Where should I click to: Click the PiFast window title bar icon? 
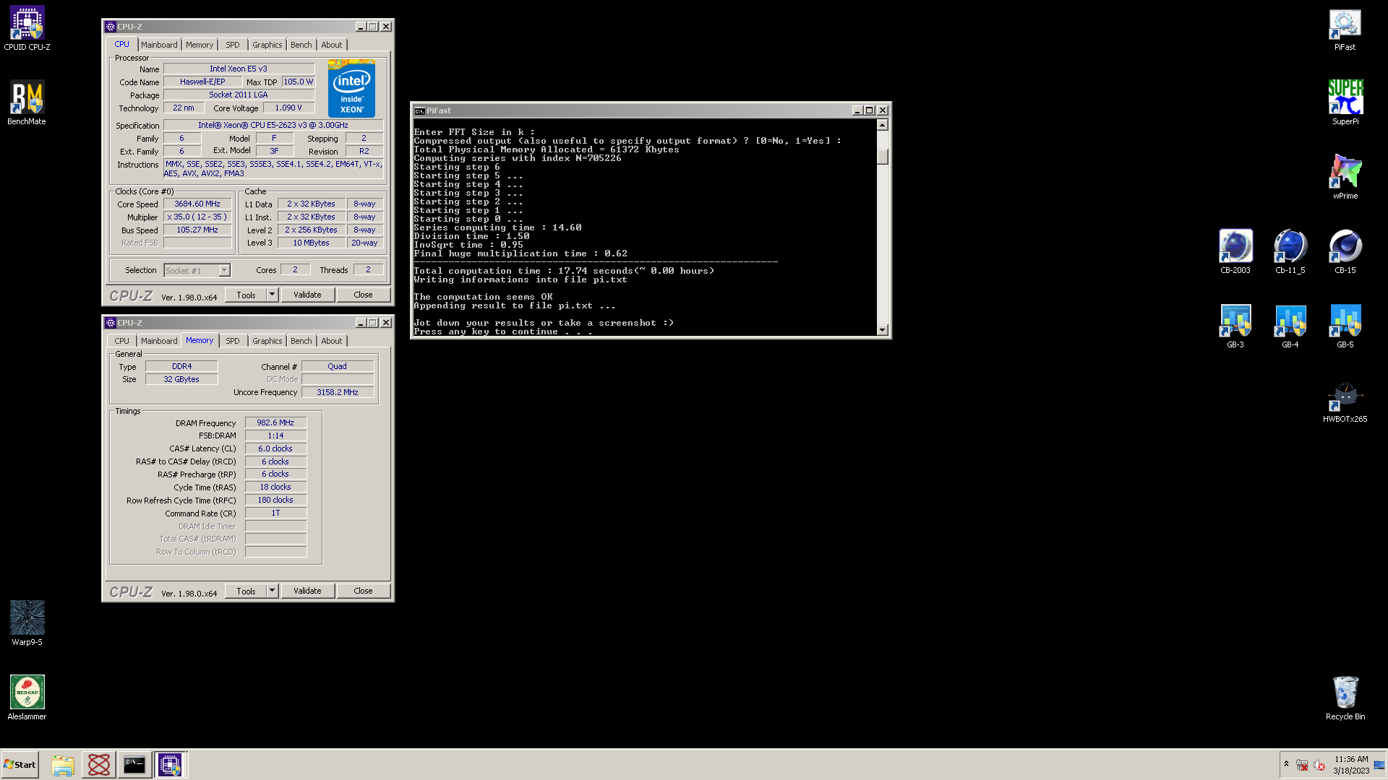point(419,110)
